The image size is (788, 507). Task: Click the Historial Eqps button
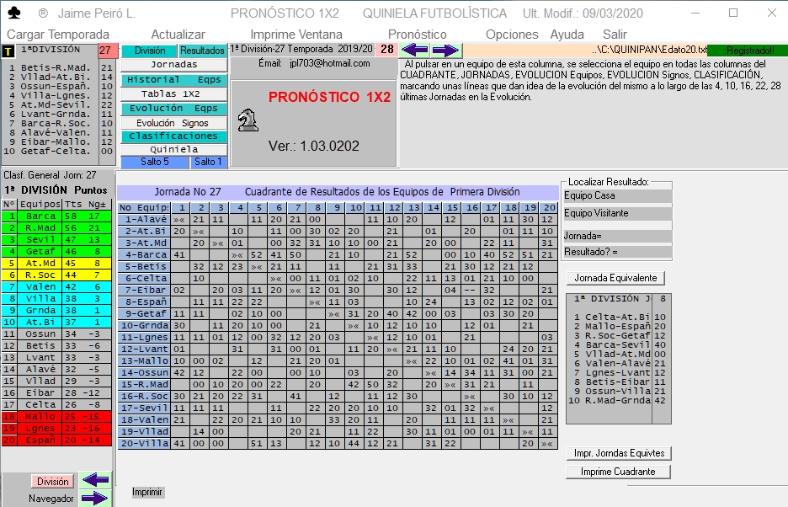174,79
